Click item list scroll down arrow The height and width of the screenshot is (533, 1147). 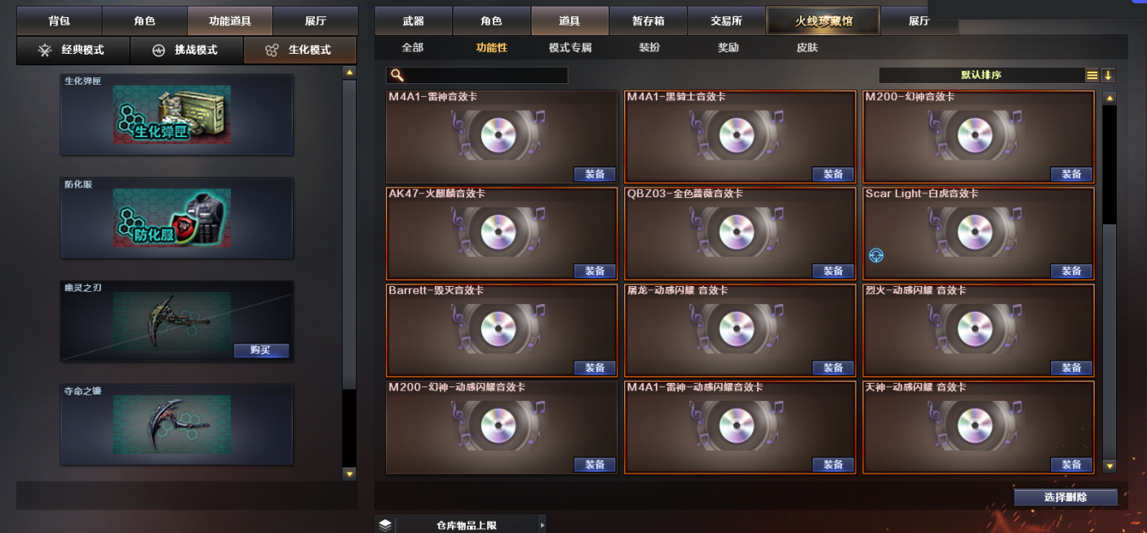point(1109,466)
